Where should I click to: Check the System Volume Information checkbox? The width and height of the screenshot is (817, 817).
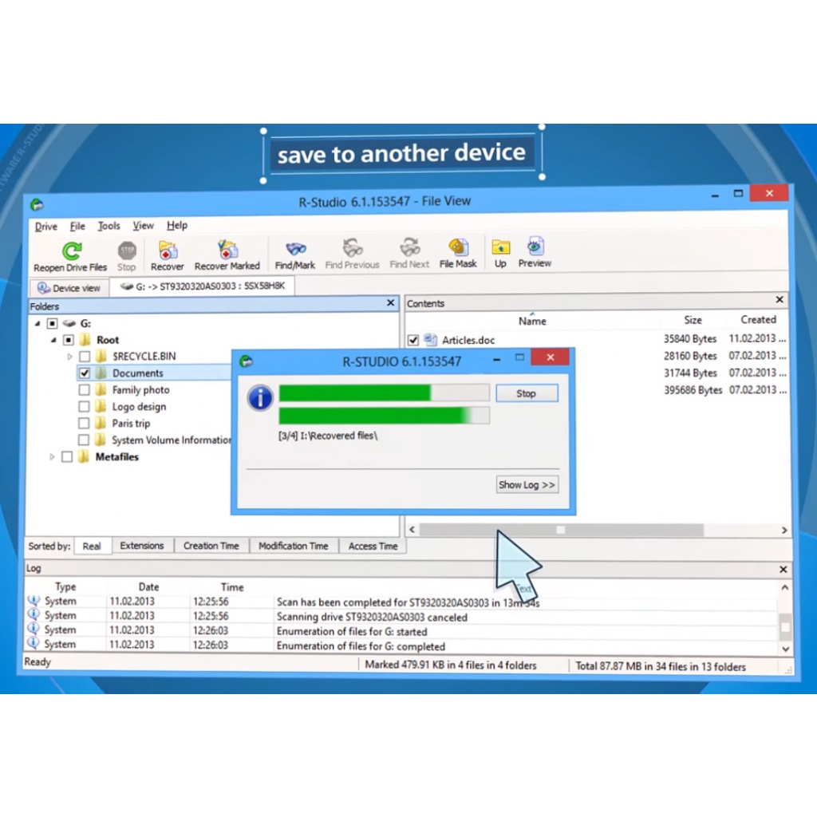pyautogui.click(x=83, y=440)
